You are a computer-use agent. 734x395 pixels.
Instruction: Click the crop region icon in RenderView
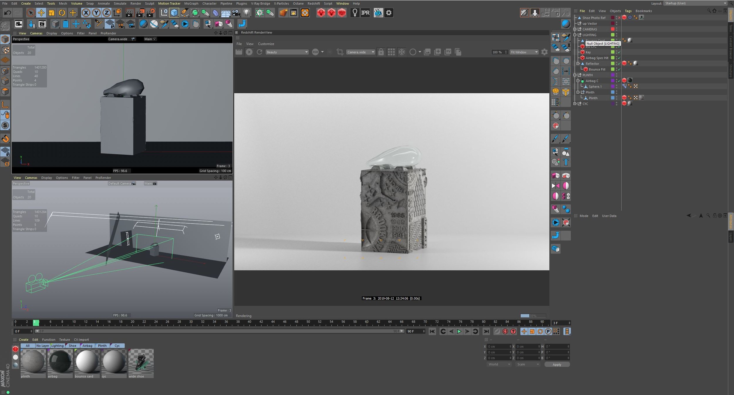[x=340, y=52]
